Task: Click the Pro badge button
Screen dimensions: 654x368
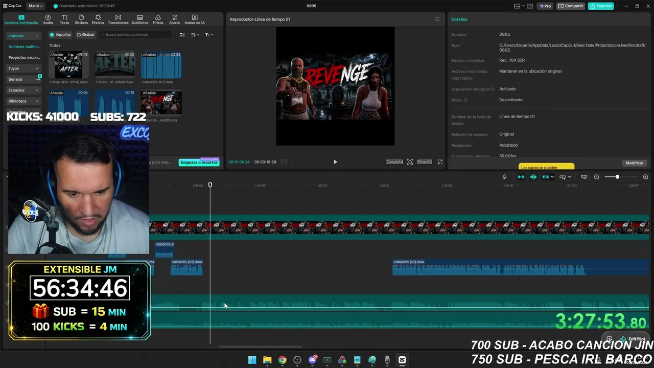Action: click(x=545, y=6)
